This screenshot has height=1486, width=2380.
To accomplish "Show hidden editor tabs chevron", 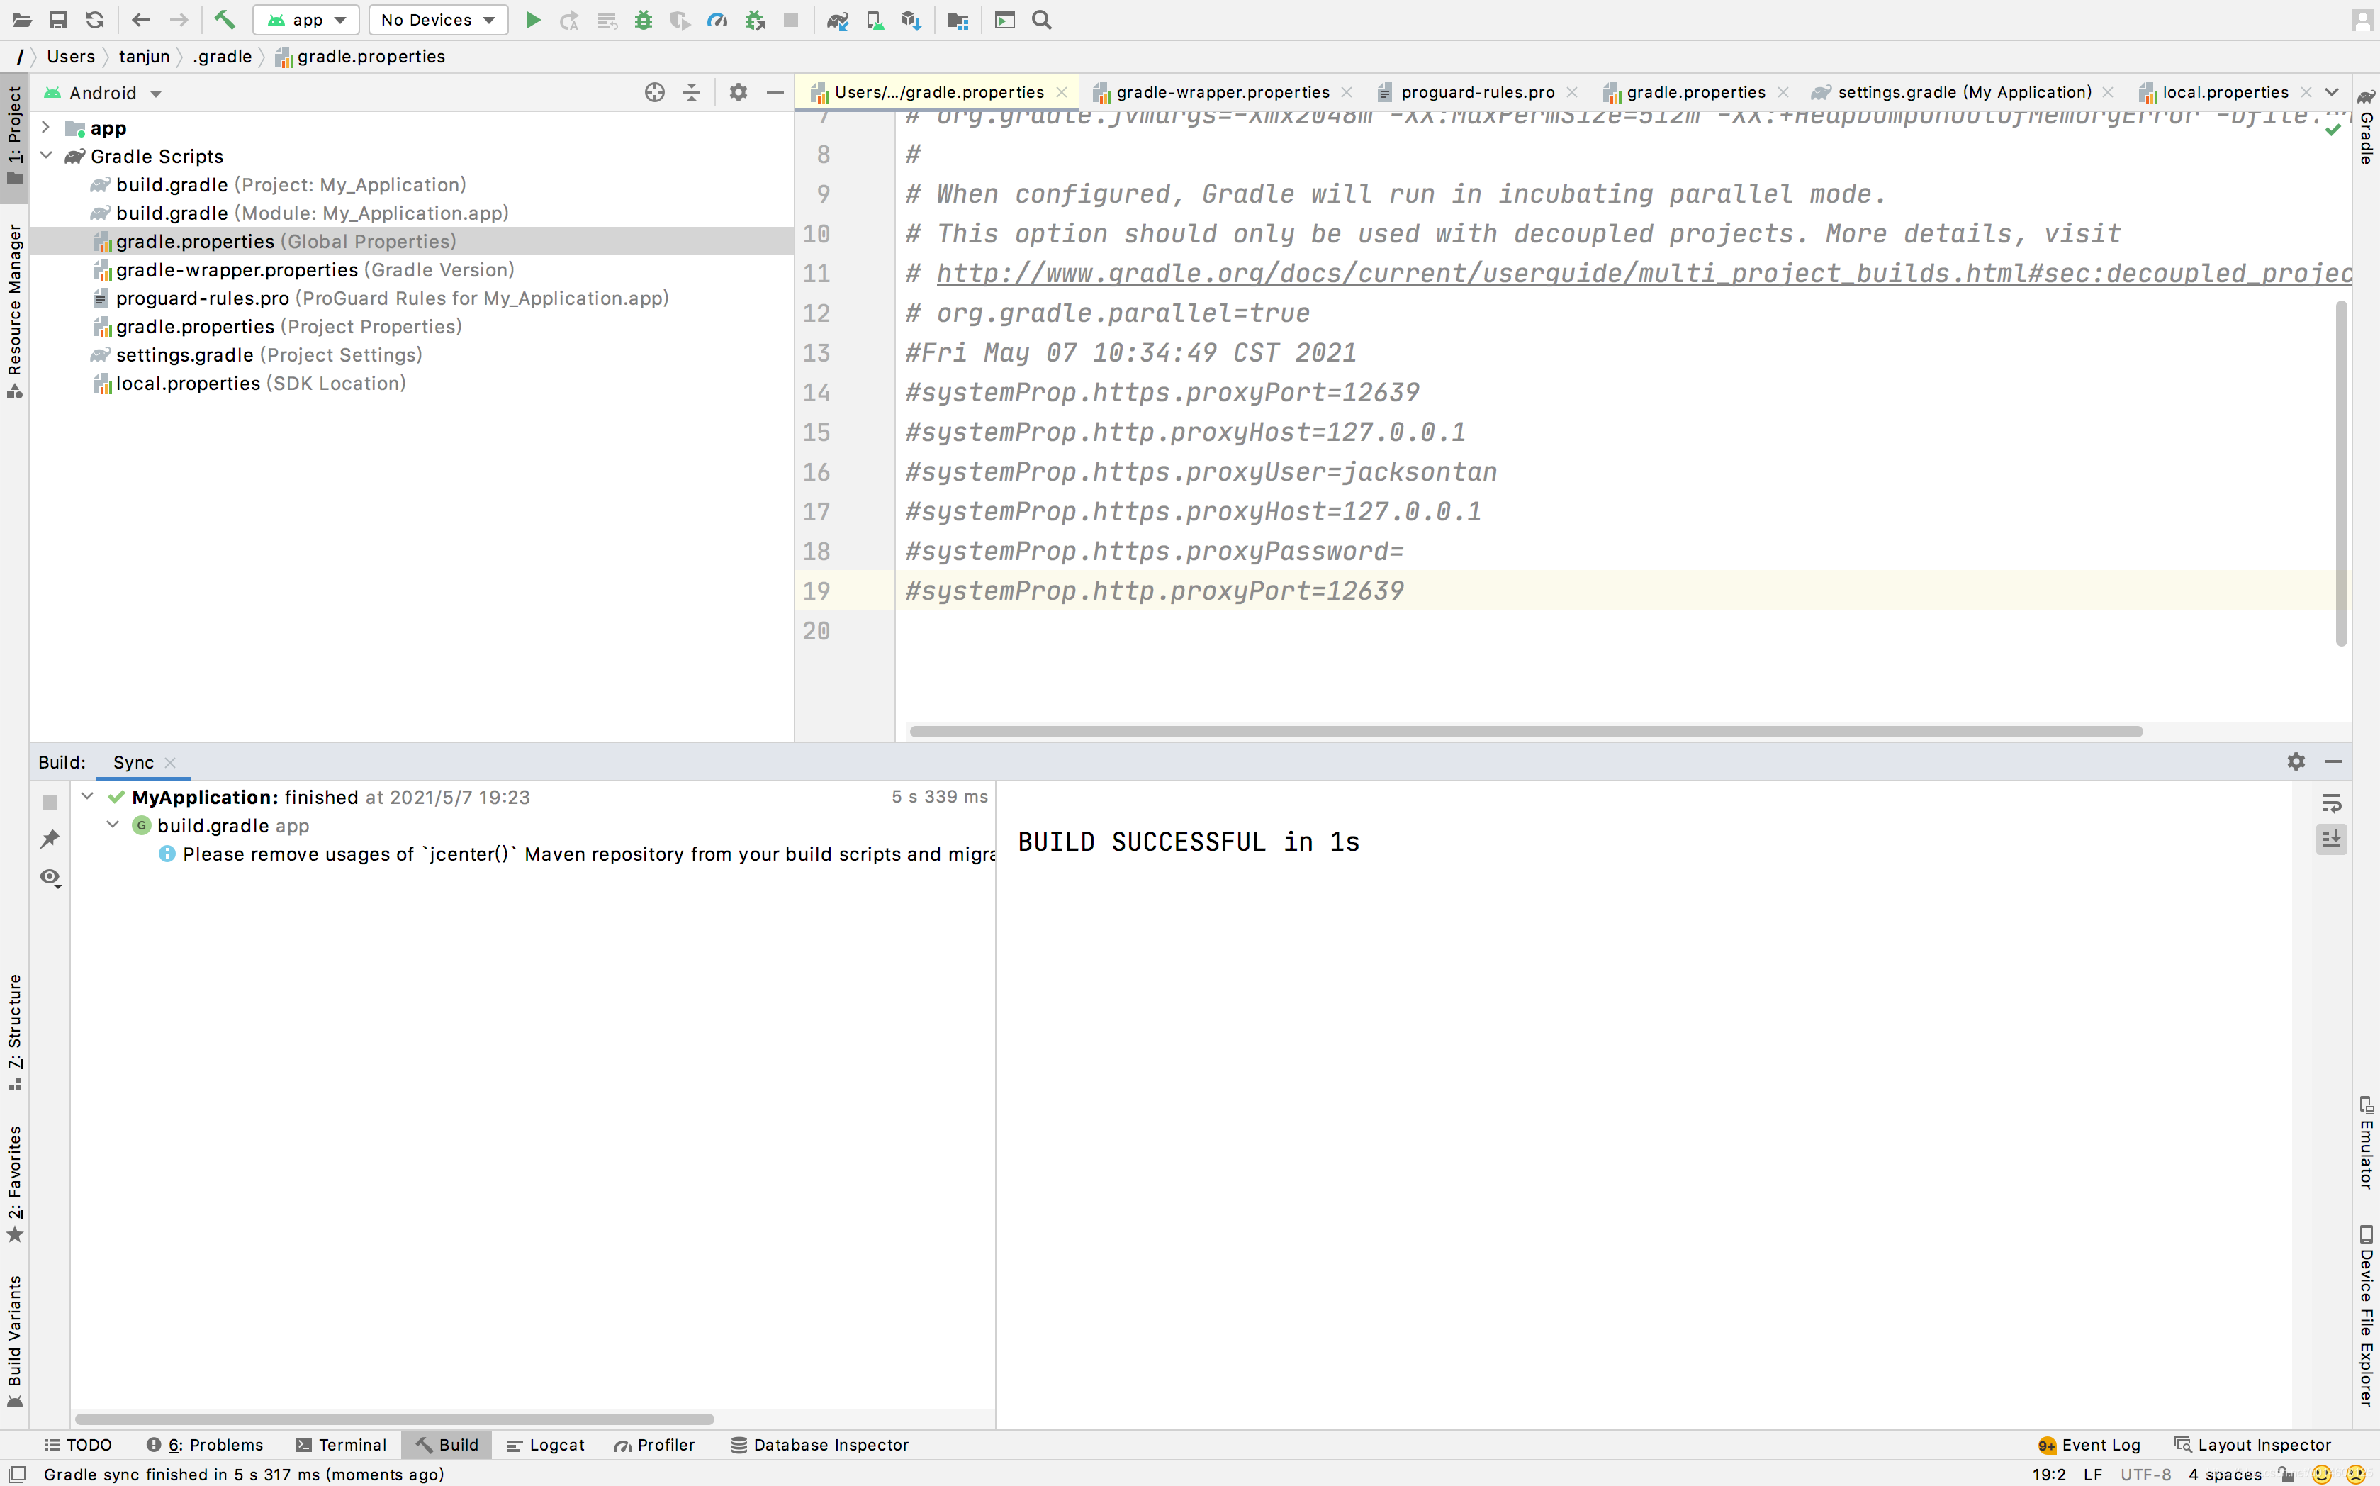I will 2332,92.
